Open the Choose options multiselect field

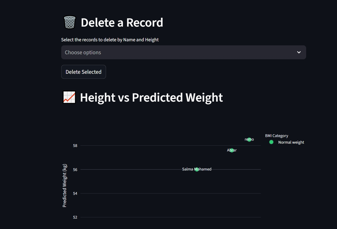177,52
